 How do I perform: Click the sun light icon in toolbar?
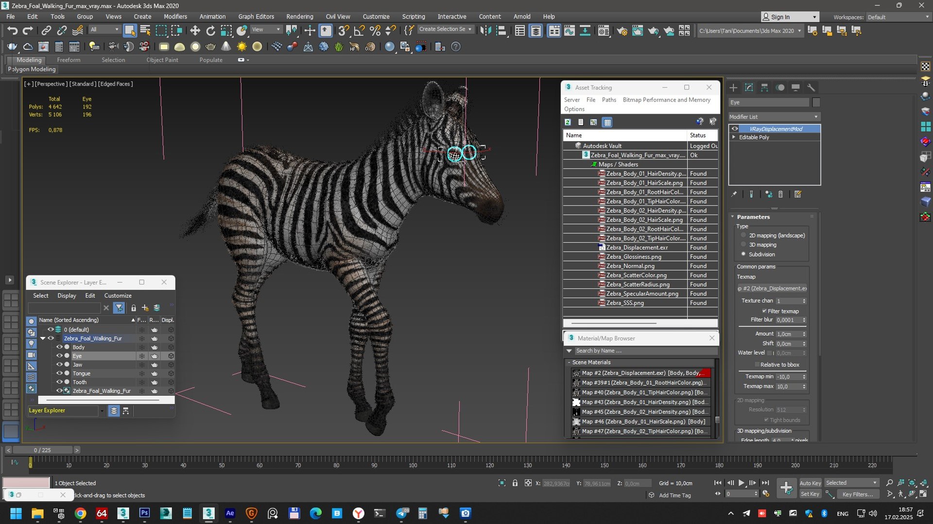pos(242,47)
